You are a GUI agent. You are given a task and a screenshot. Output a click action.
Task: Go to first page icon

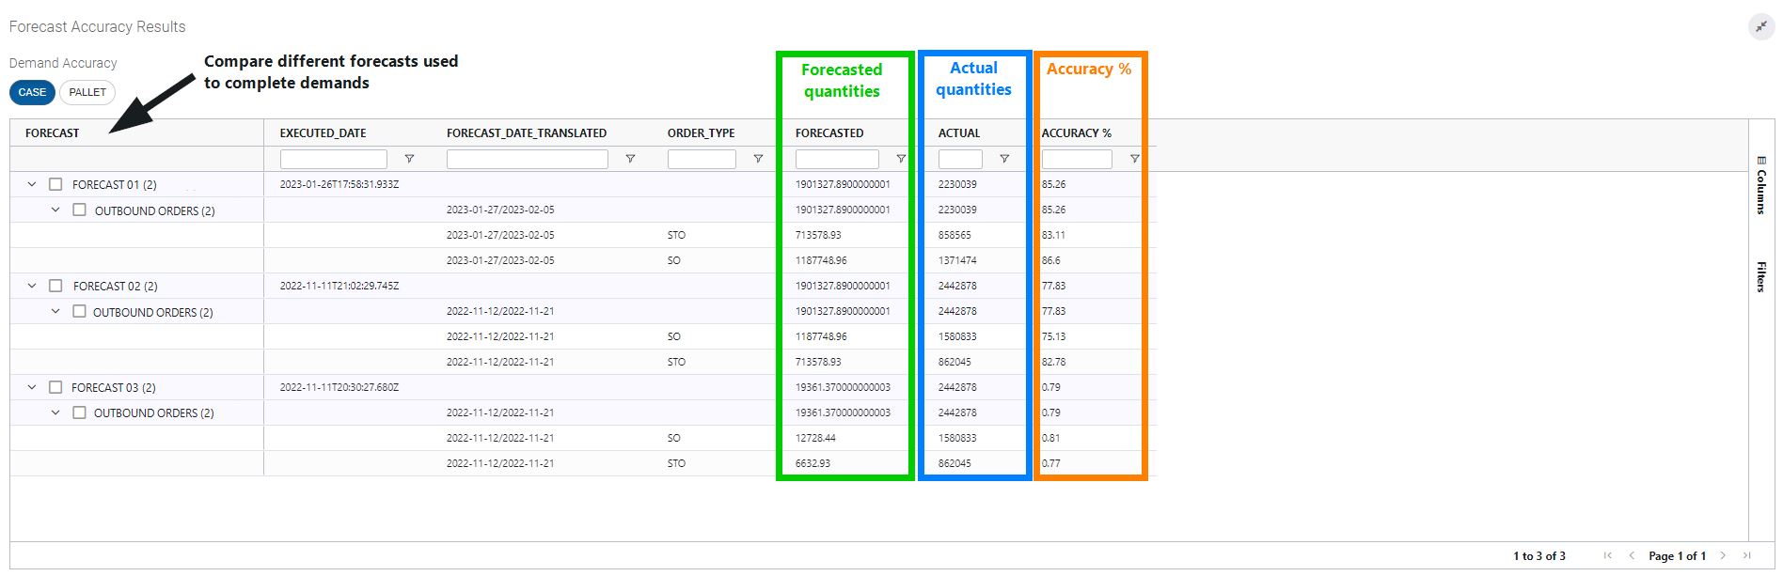(x=1608, y=555)
